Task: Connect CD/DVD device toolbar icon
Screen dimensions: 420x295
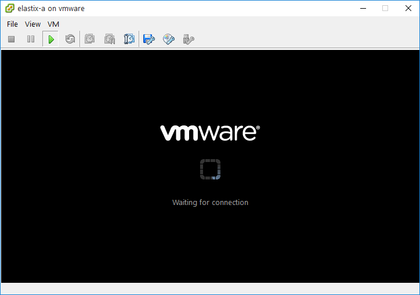Action: (x=169, y=39)
